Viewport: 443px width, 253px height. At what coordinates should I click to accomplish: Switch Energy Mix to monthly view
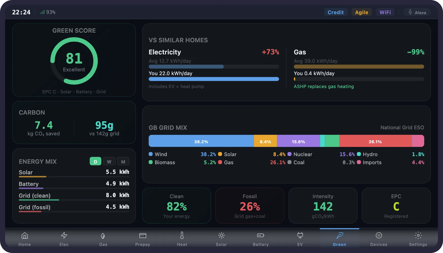[123, 161]
